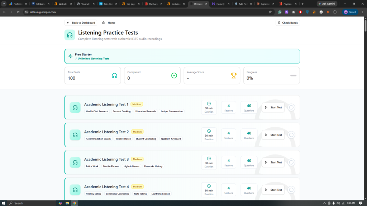Bookmark this page with the star icon
The image size is (367, 206).
coord(270,12)
